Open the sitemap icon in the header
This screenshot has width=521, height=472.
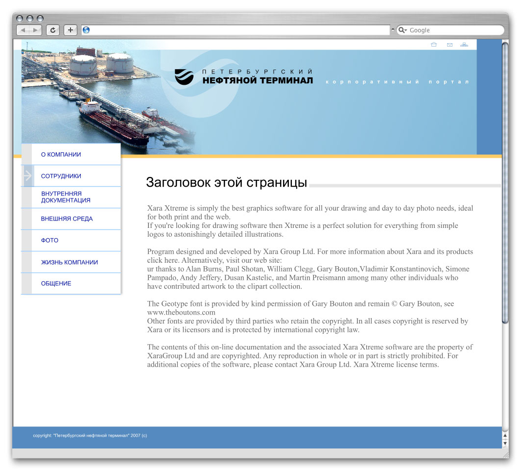(x=464, y=45)
